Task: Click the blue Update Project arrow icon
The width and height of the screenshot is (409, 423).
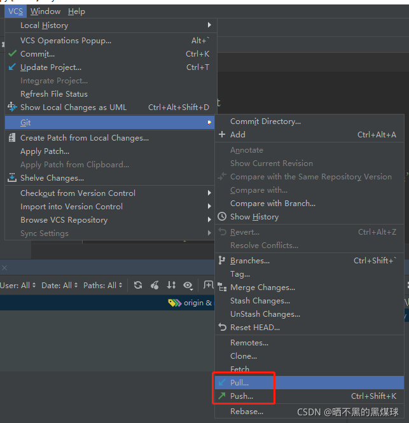Action: (12, 67)
